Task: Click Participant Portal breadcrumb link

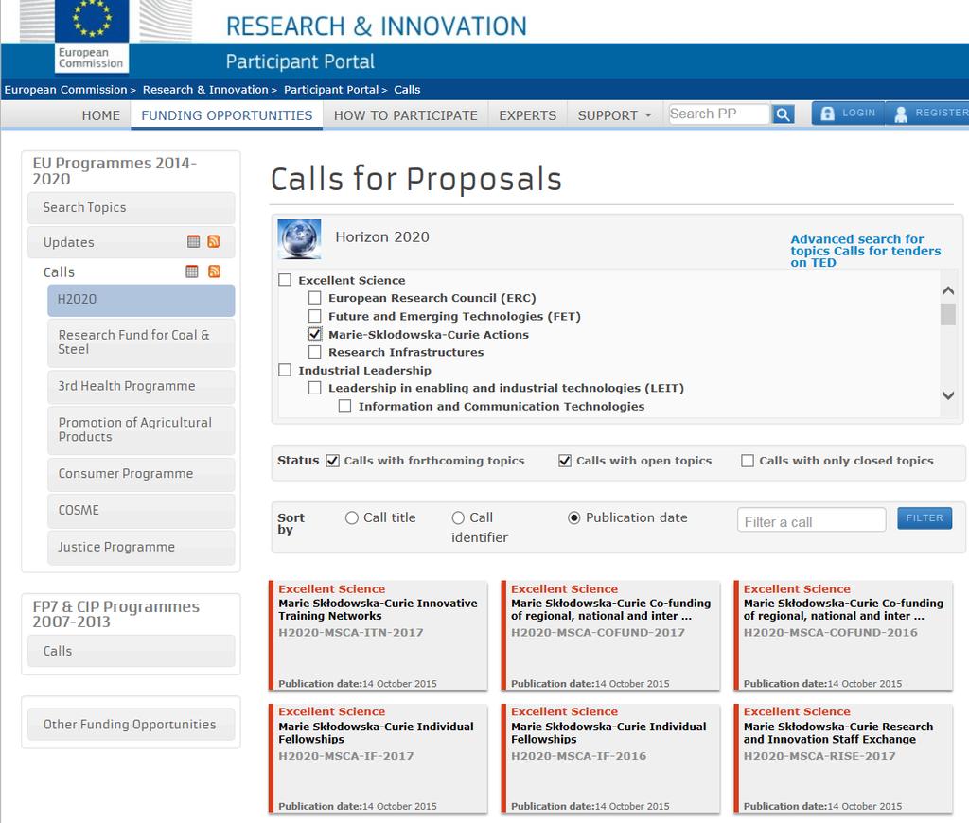Action: pyautogui.click(x=331, y=90)
